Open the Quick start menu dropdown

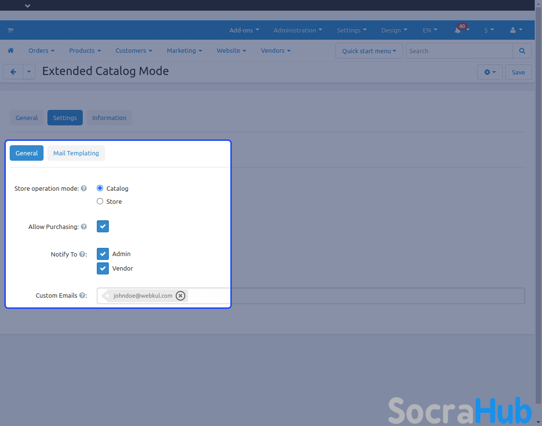[369, 51]
